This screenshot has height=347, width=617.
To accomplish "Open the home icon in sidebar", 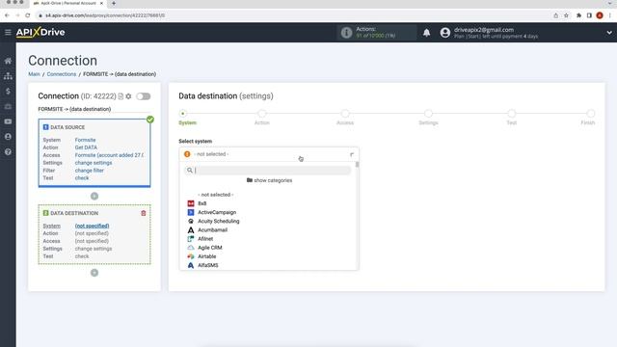I will 8,61.
